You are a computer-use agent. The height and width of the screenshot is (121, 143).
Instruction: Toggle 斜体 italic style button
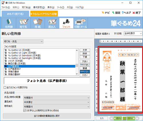[85, 53]
